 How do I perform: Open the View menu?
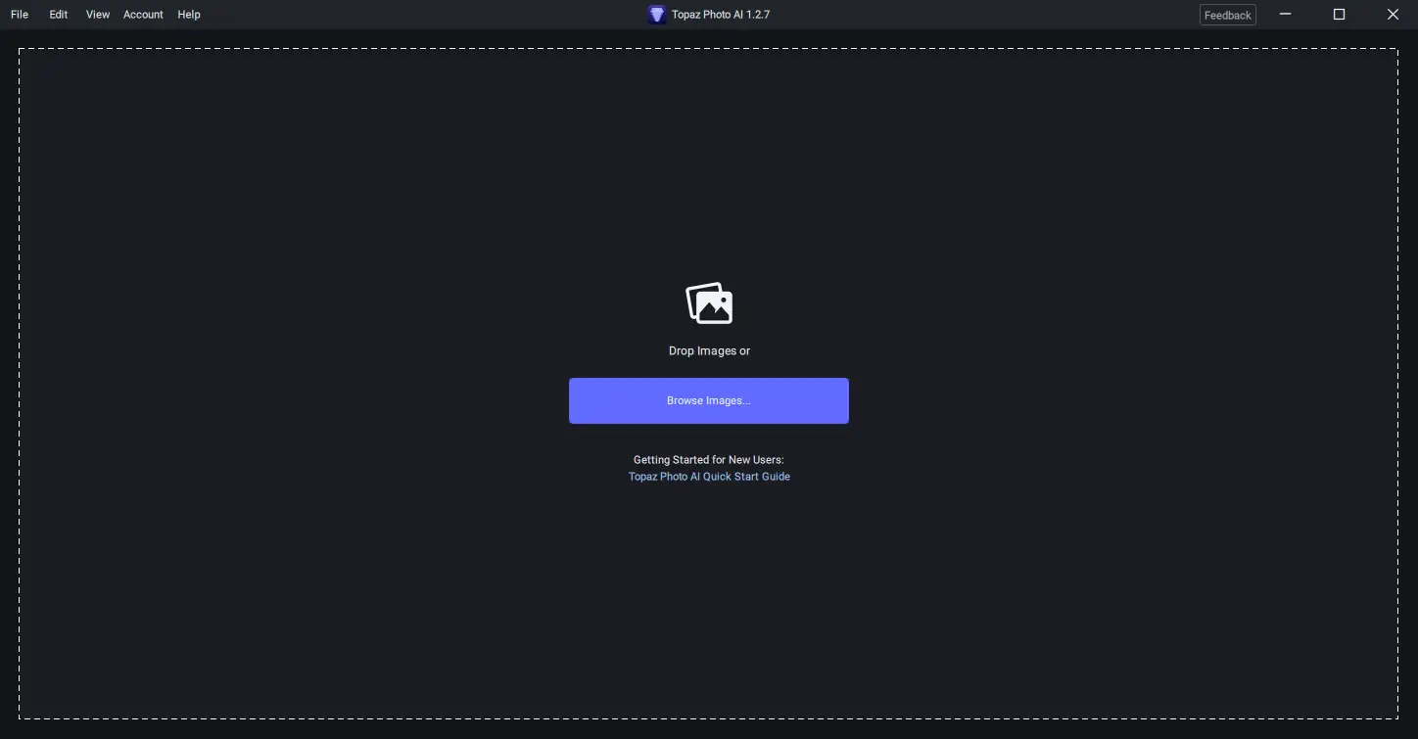tap(98, 15)
